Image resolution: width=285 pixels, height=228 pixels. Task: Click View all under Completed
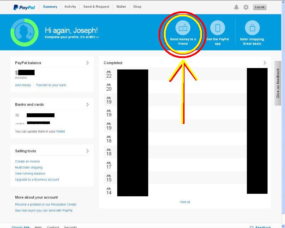tap(185, 202)
